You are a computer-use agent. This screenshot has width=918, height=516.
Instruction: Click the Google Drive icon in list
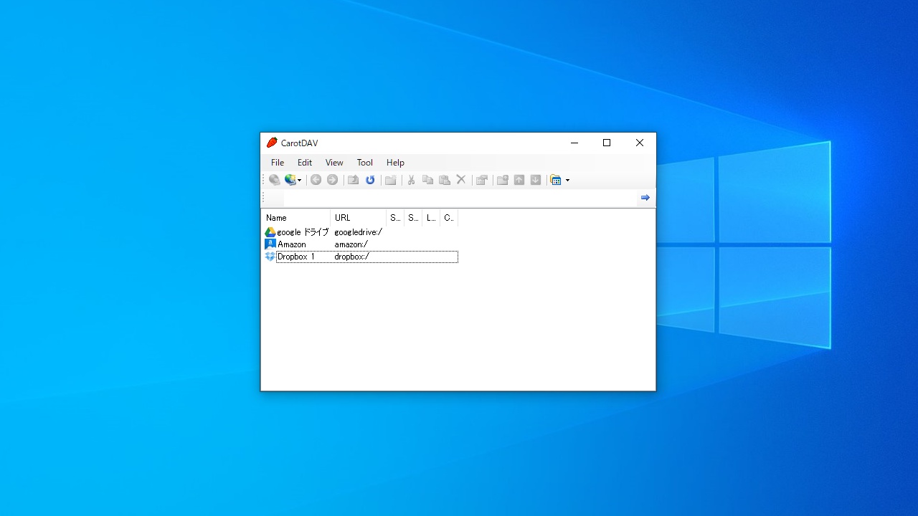pos(270,232)
